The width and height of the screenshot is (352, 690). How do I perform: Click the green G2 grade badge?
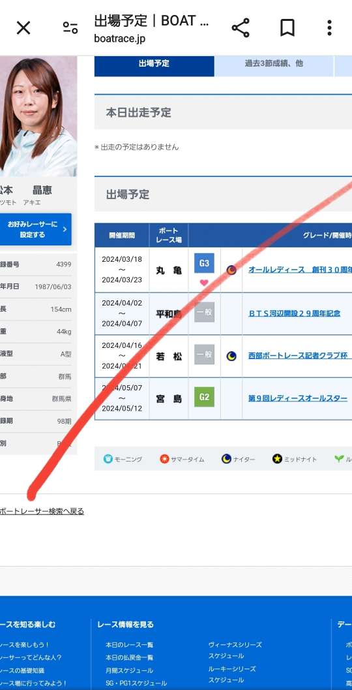[204, 397]
